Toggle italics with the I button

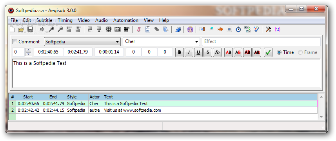(x=189, y=52)
